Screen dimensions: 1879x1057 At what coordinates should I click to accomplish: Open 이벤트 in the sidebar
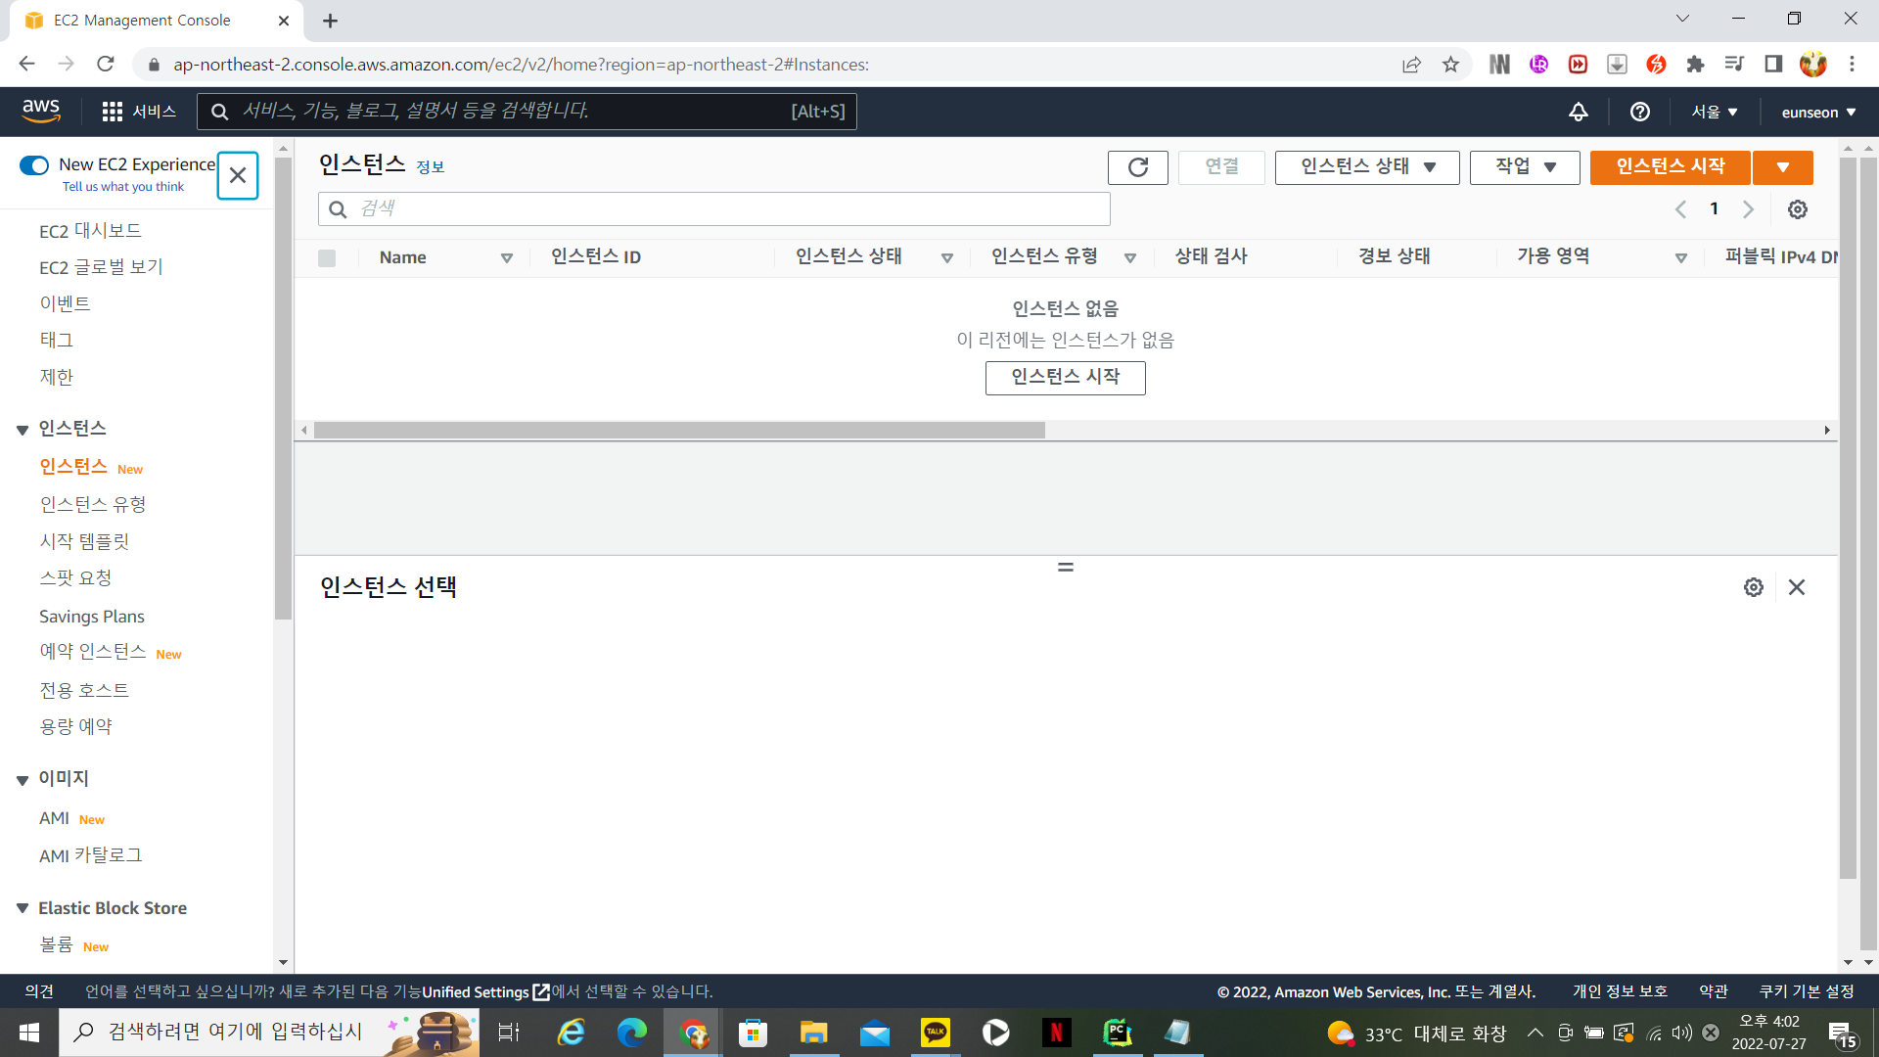[x=65, y=304]
